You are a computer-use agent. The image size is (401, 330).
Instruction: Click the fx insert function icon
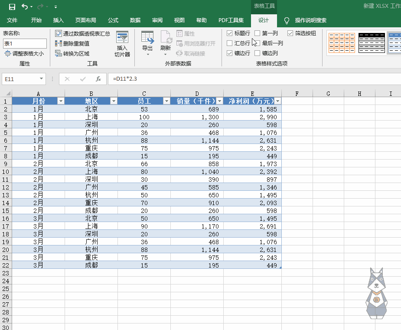pyautogui.click(x=98, y=79)
